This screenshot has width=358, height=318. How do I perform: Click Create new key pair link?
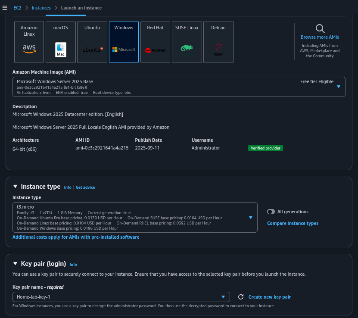(269, 297)
